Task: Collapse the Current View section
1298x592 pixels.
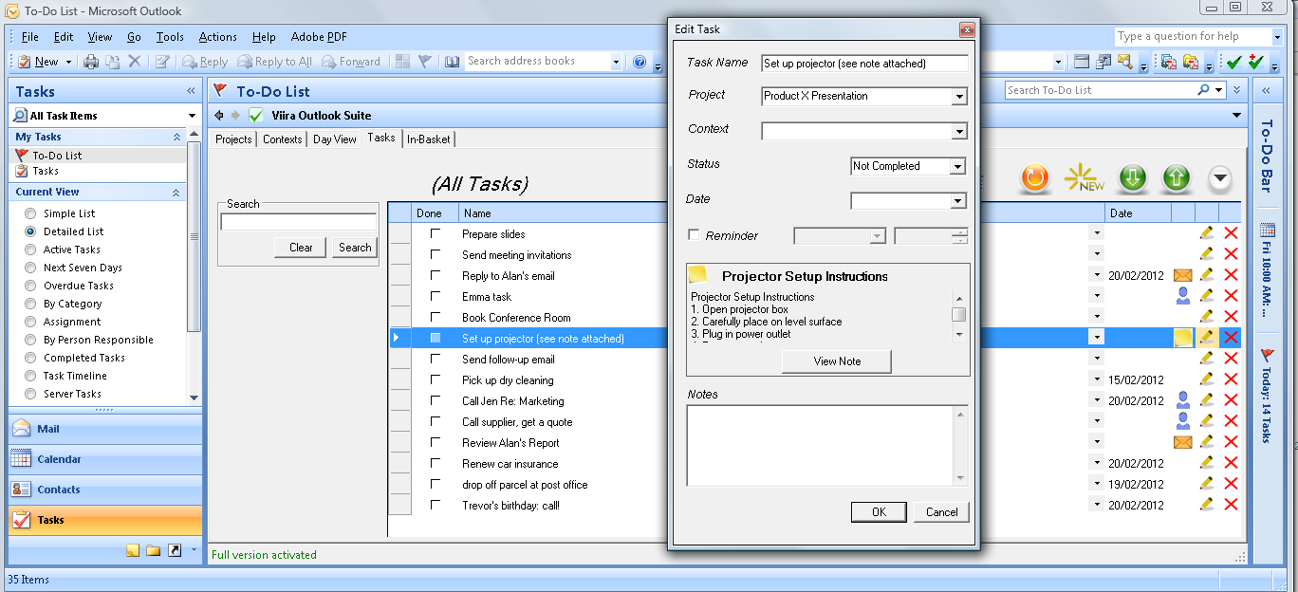Action: [176, 192]
